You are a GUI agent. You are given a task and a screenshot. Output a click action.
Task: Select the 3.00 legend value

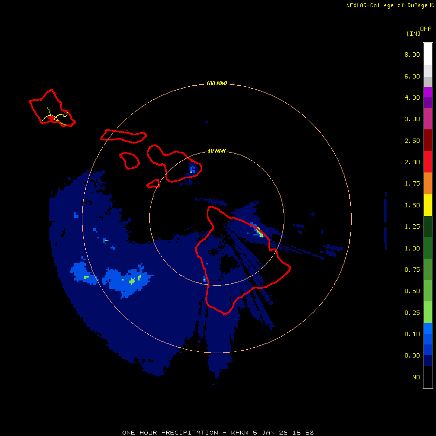[x=412, y=119]
